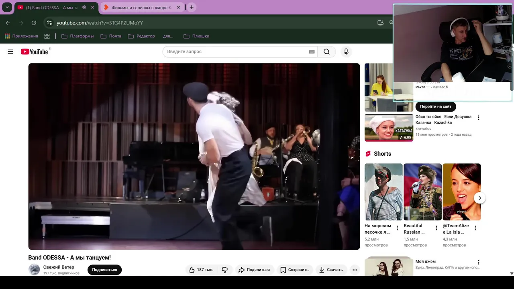Click the page scrollbar down arrow
This screenshot has height=289, width=514.
click(x=512, y=273)
